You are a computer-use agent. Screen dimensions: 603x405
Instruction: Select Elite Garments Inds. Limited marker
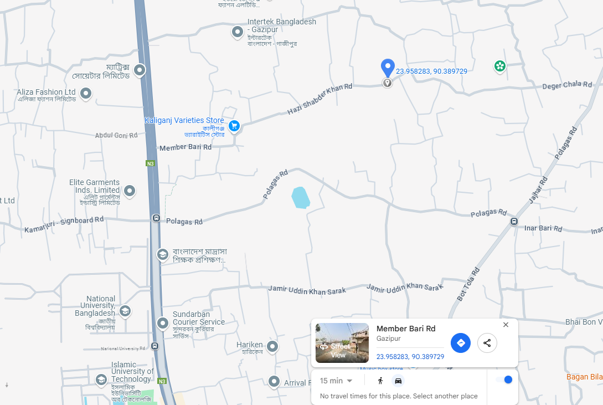pyautogui.click(x=130, y=191)
